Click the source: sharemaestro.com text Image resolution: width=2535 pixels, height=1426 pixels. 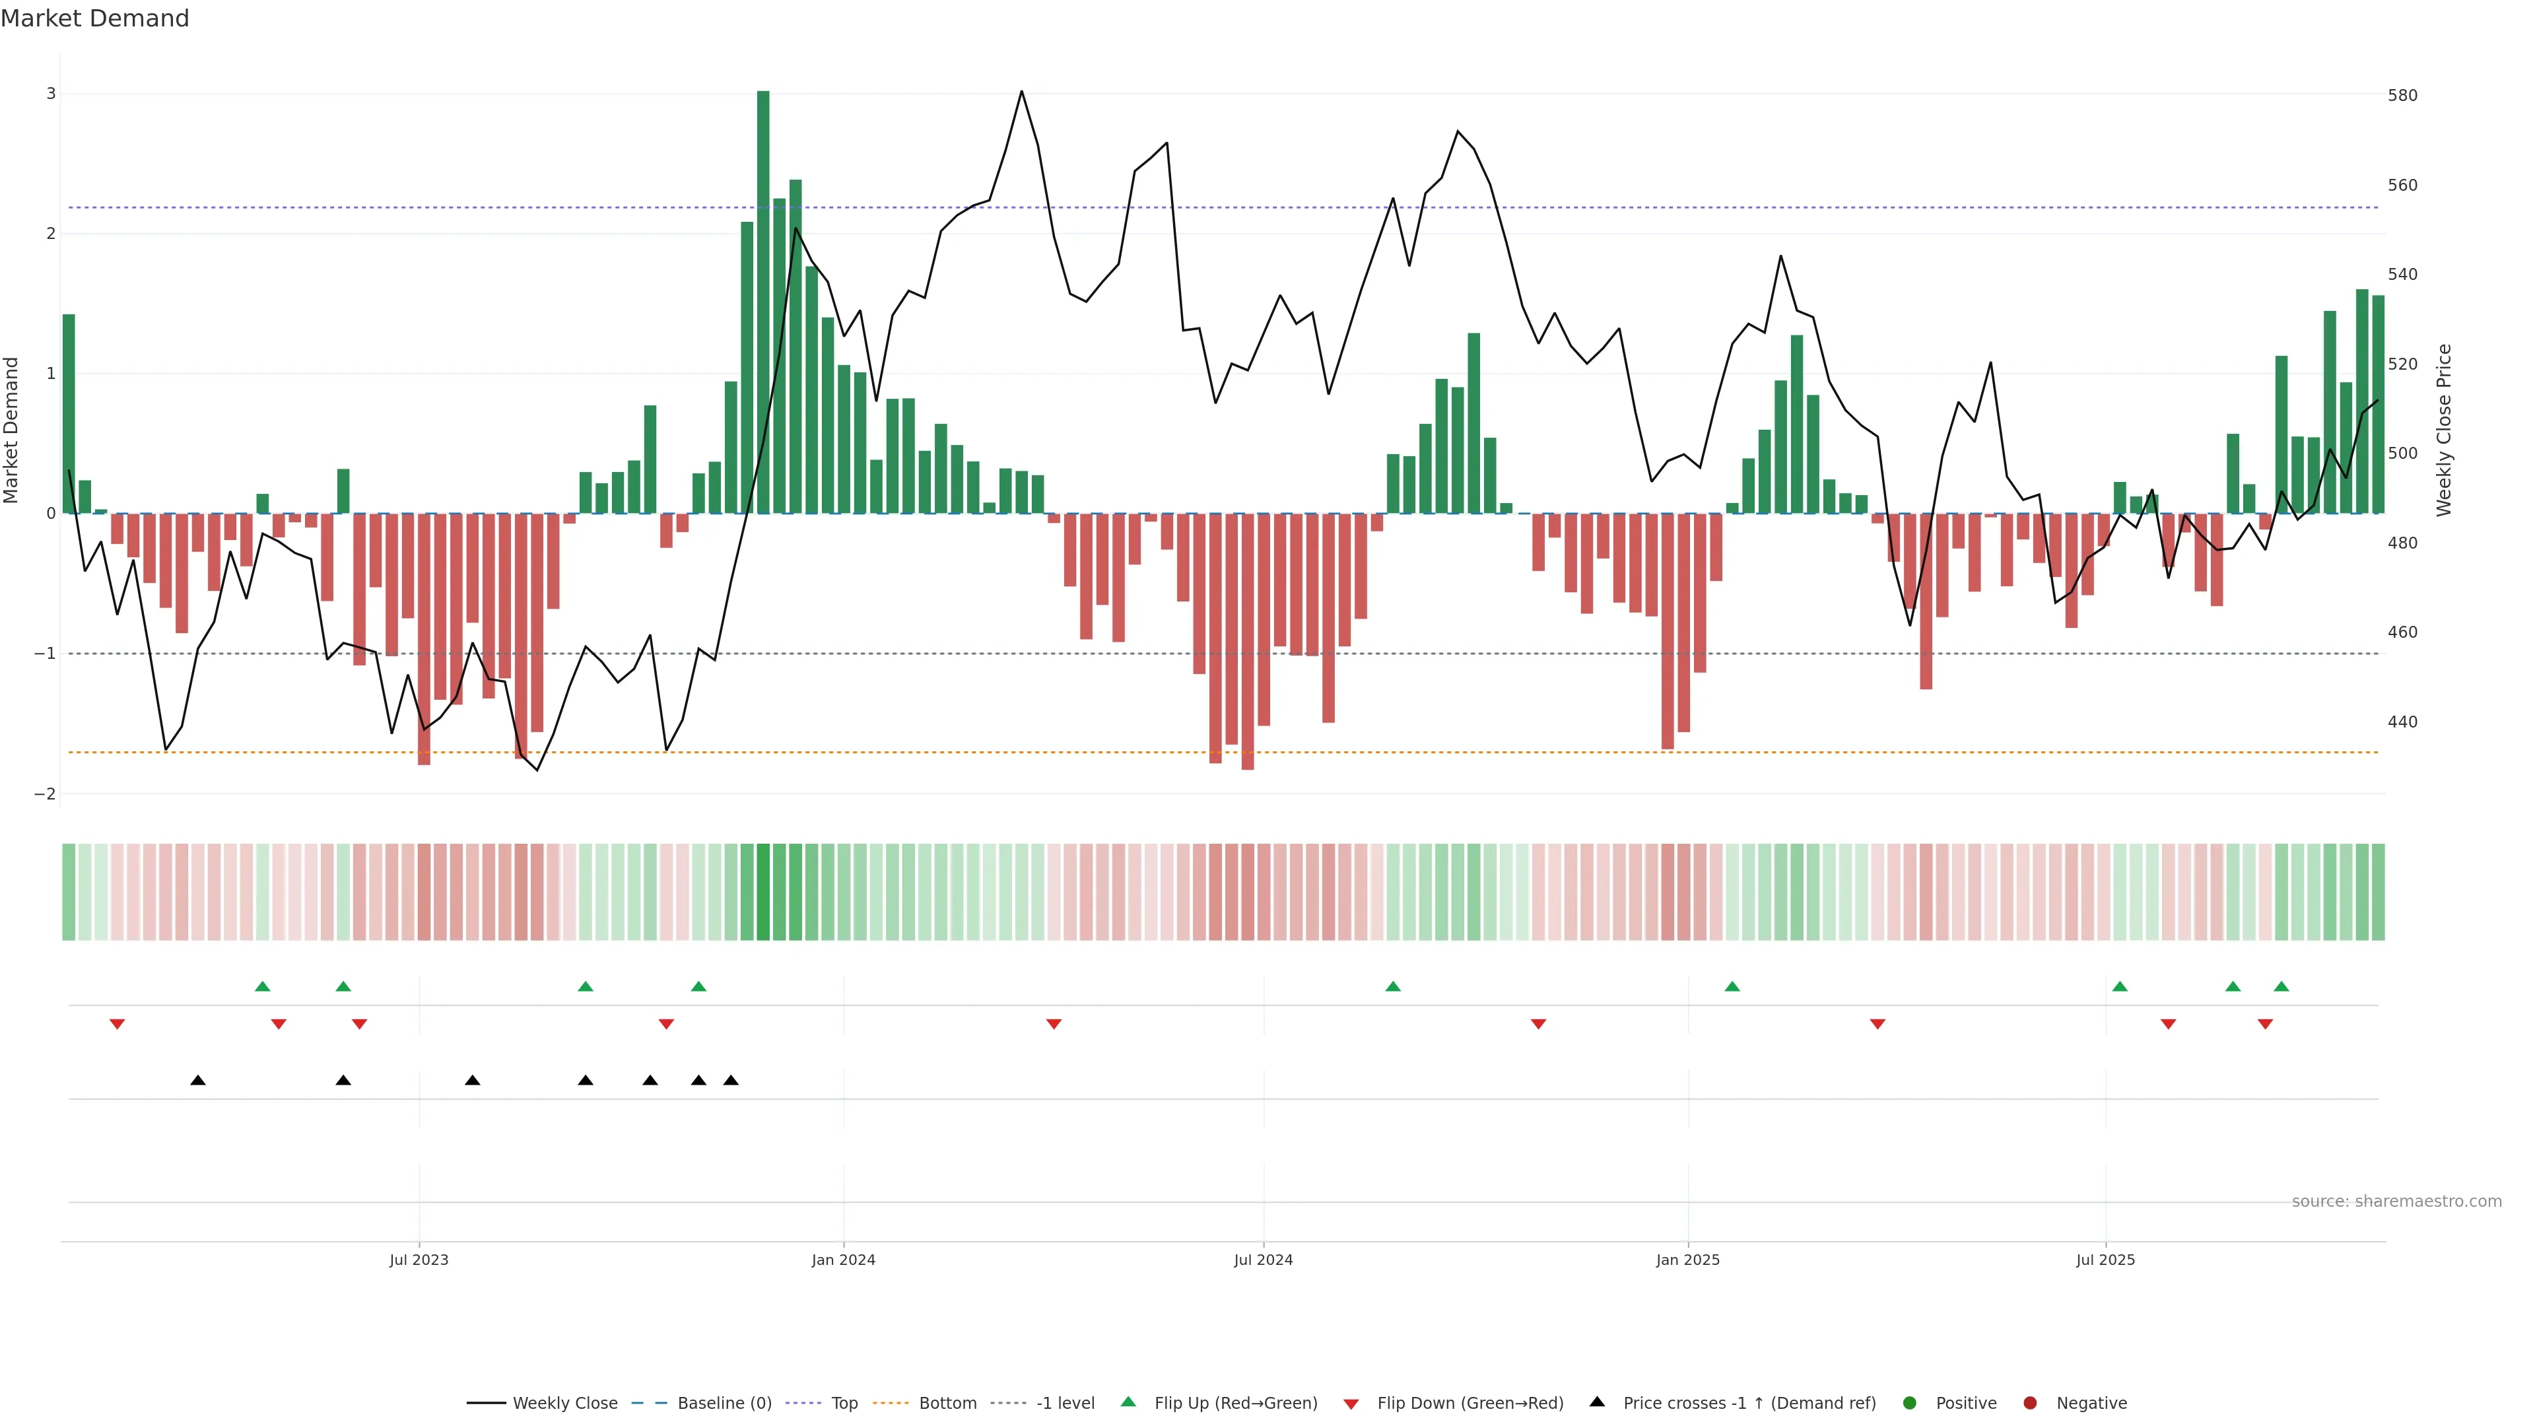[x=2396, y=1202]
